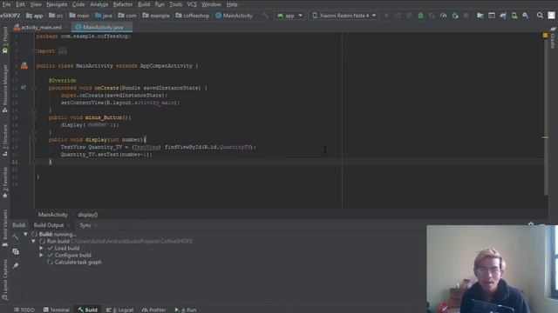The image size is (558, 313).
Task: Select the Calculate task graph row
Action: 74,263
